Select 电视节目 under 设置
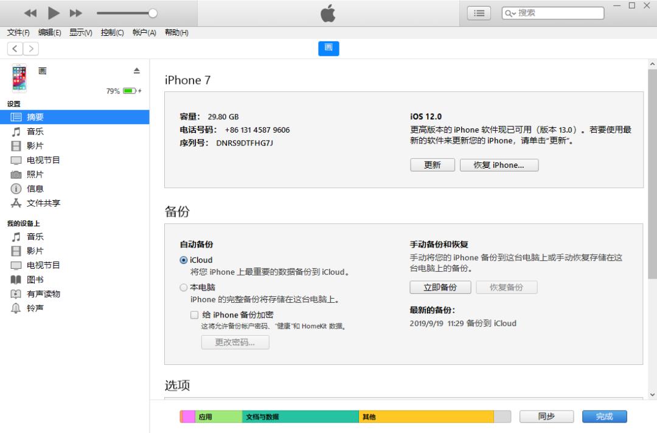The image size is (657, 433). 43,160
